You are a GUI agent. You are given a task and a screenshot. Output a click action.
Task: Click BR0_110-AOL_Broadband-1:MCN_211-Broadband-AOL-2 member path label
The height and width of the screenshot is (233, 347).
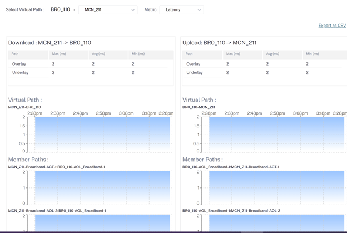pyautogui.click(x=231, y=211)
